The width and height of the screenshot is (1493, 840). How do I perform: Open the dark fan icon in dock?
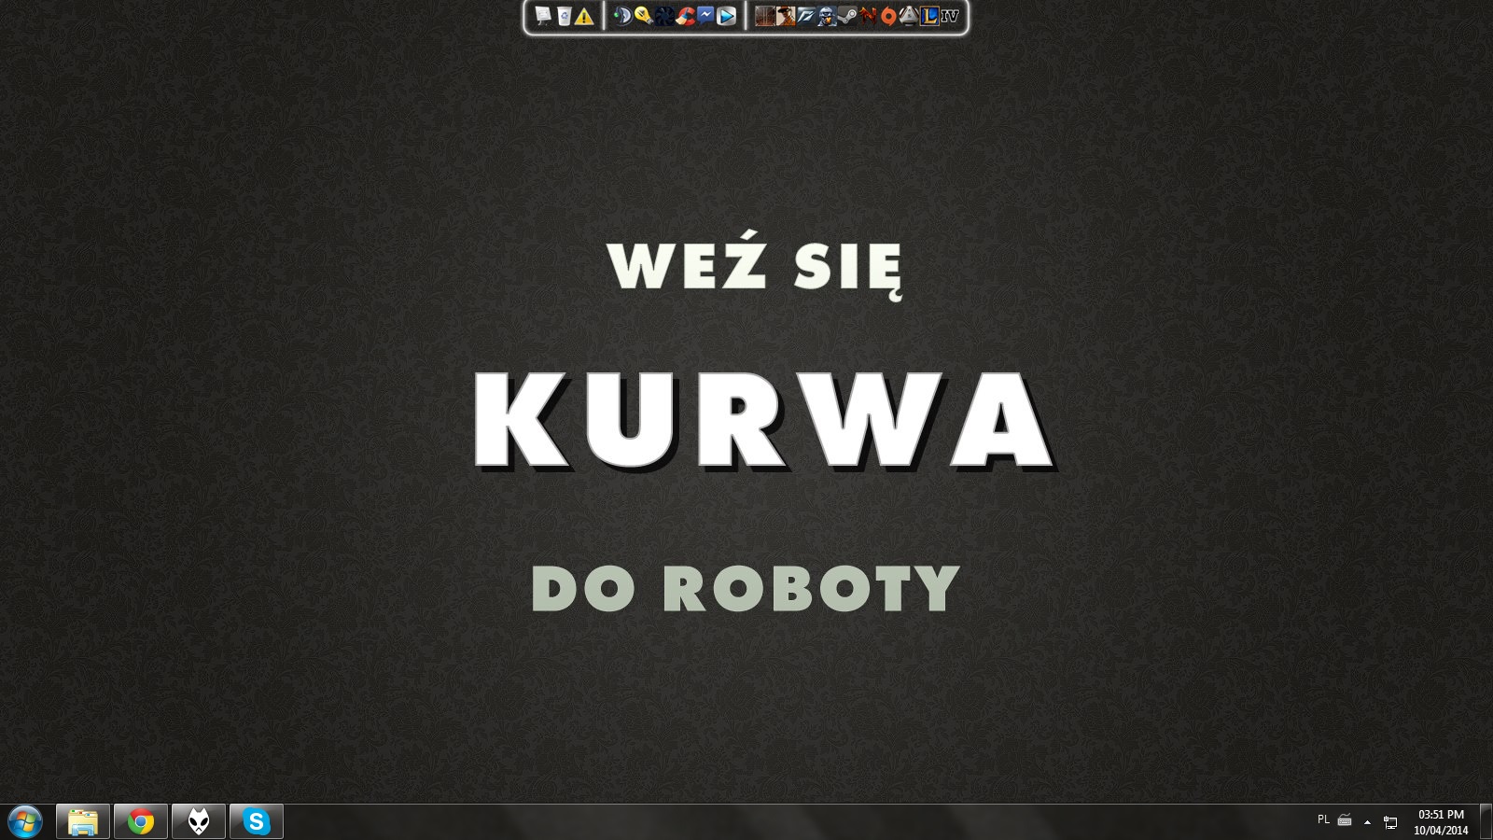(664, 16)
